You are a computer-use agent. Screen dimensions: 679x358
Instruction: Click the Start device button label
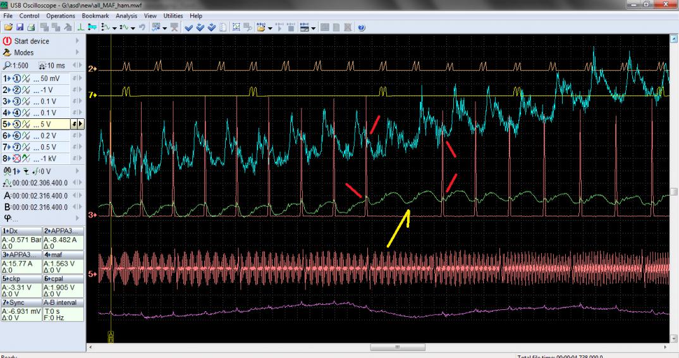coord(32,41)
